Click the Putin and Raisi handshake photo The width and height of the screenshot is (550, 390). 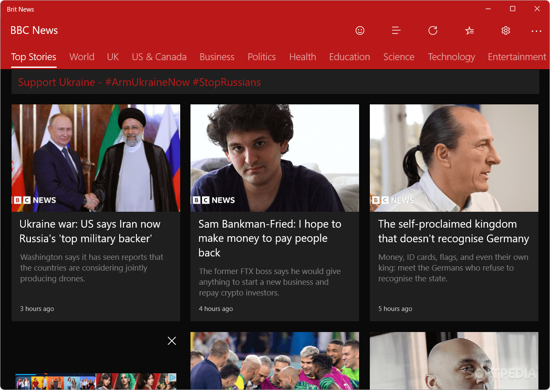(x=96, y=158)
